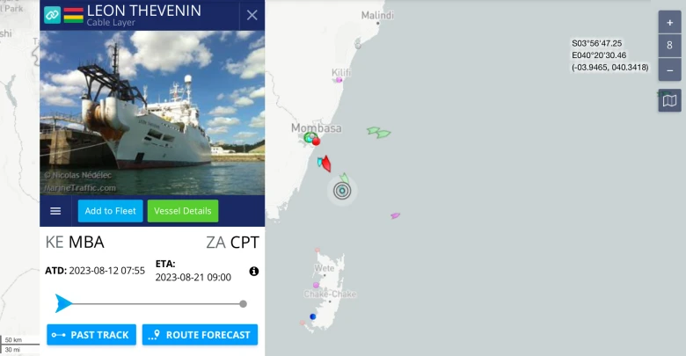This screenshot has height=356, width=686.
Task: Click the pair of light green vessels east of Mombasa
Action: click(x=379, y=133)
